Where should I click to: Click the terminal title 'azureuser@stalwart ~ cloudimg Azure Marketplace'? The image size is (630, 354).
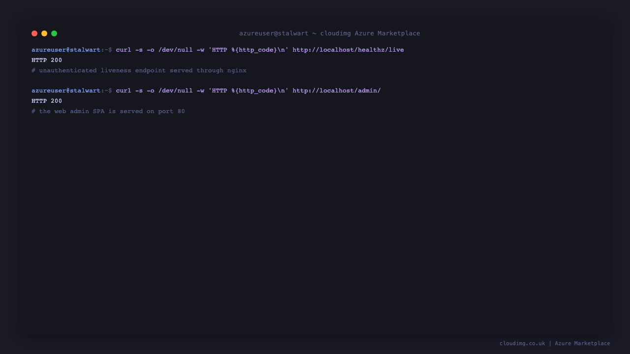(330, 33)
